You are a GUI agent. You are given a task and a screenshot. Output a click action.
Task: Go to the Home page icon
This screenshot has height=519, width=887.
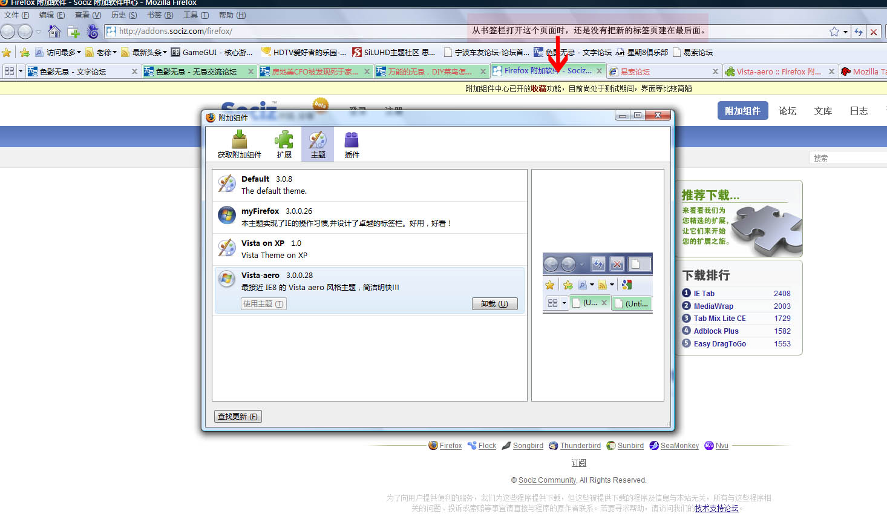[54, 31]
